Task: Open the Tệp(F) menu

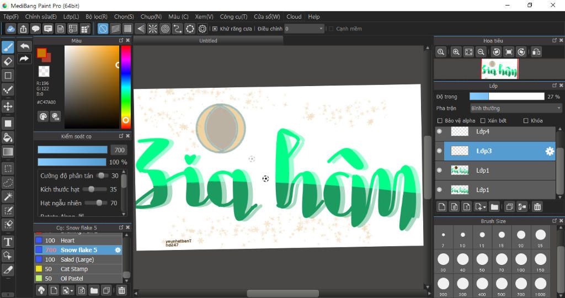Action: coord(11,17)
